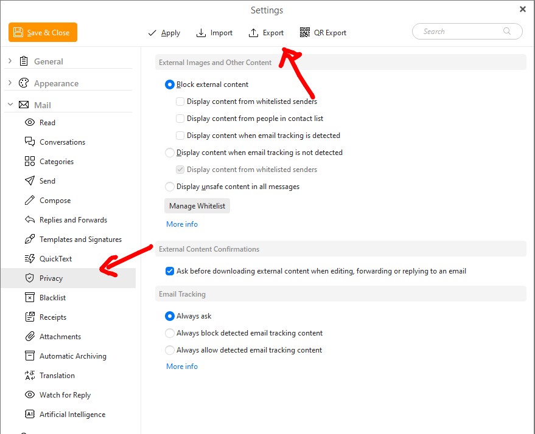Click into the Search settings field
The width and height of the screenshot is (535, 434).
point(460,32)
